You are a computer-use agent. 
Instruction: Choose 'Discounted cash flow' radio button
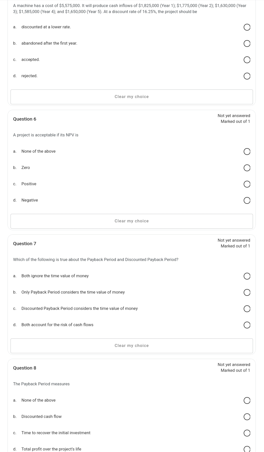pos(247,417)
